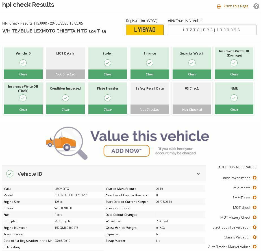This screenshot has width=261, height=252.
Task: Click the Vehicle ID section header title
Action: (30, 174)
